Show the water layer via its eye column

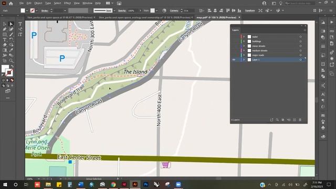[234, 37]
